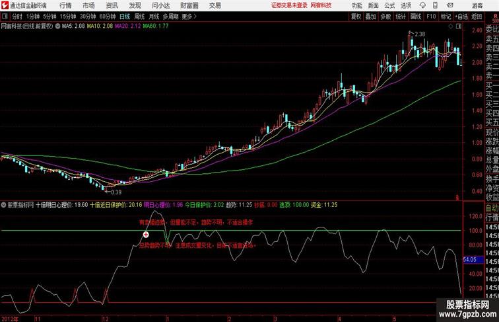Switch to 60分钟 period tab
Screen dimensions: 499x322
tap(108, 17)
